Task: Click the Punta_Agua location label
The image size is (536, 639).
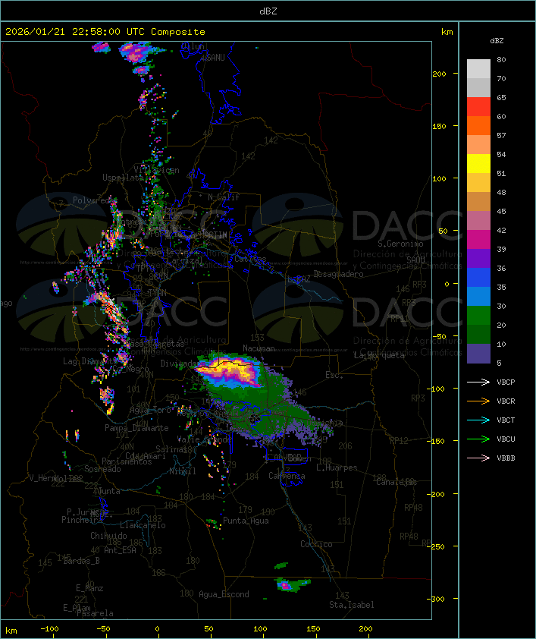Action: (246, 521)
